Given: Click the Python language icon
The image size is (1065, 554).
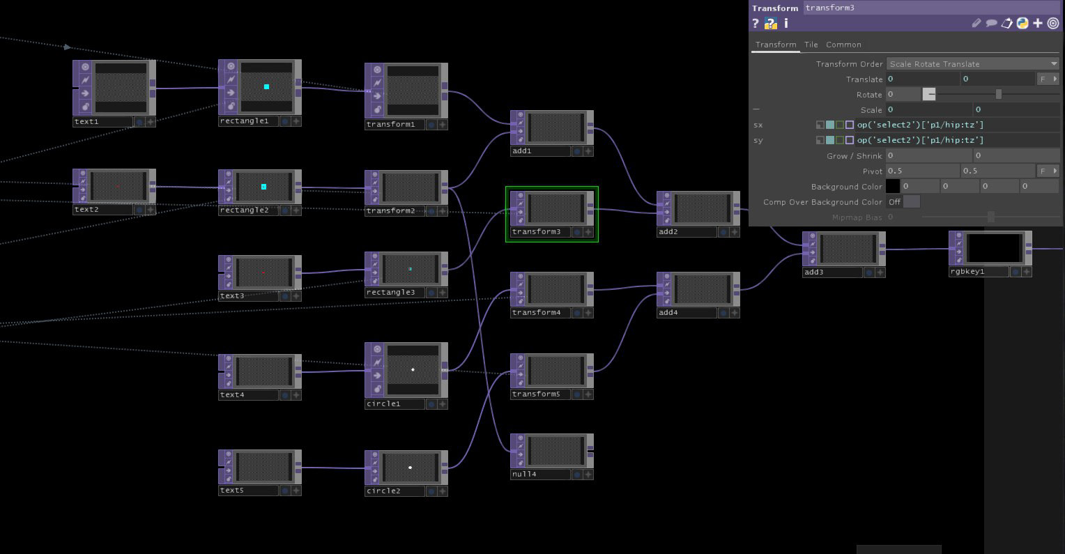Looking at the screenshot, I should [1022, 24].
